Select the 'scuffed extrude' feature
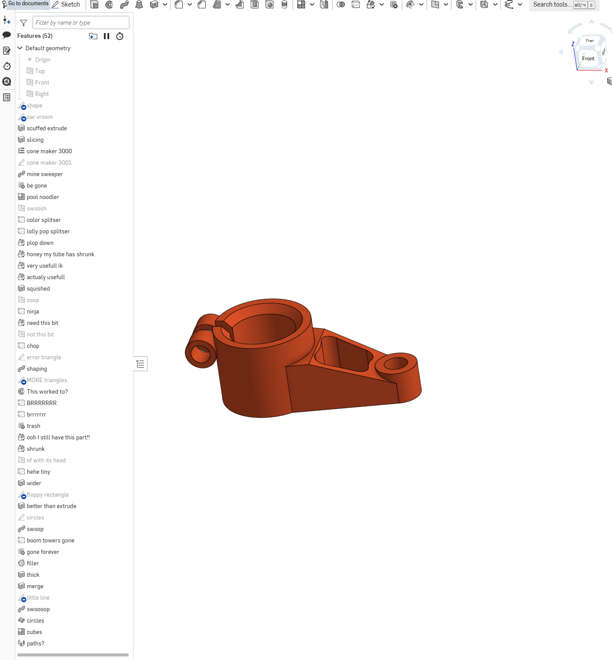Screen dimensions: 612x660 [47, 128]
